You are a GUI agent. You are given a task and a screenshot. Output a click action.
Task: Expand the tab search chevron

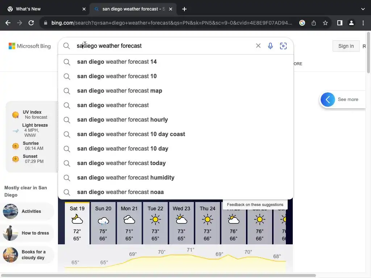tap(363, 9)
